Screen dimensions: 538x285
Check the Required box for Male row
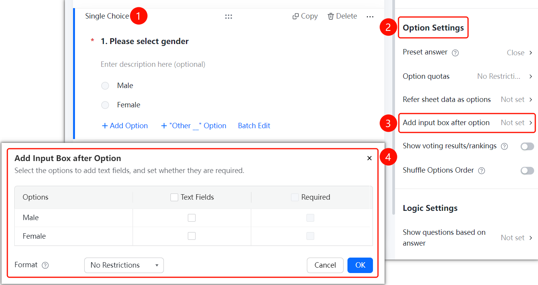tap(310, 218)
